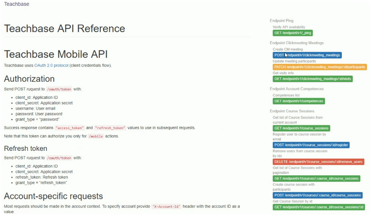Select the POST clickmeeting_meetings endpoint

tap(307, 55)
